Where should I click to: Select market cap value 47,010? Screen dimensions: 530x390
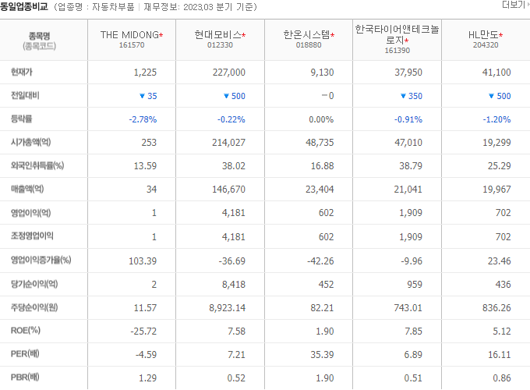408,143
